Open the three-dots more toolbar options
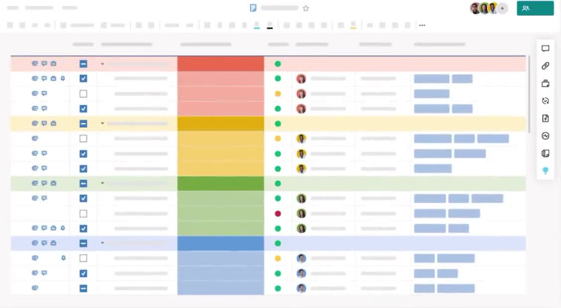 (422, 25)
